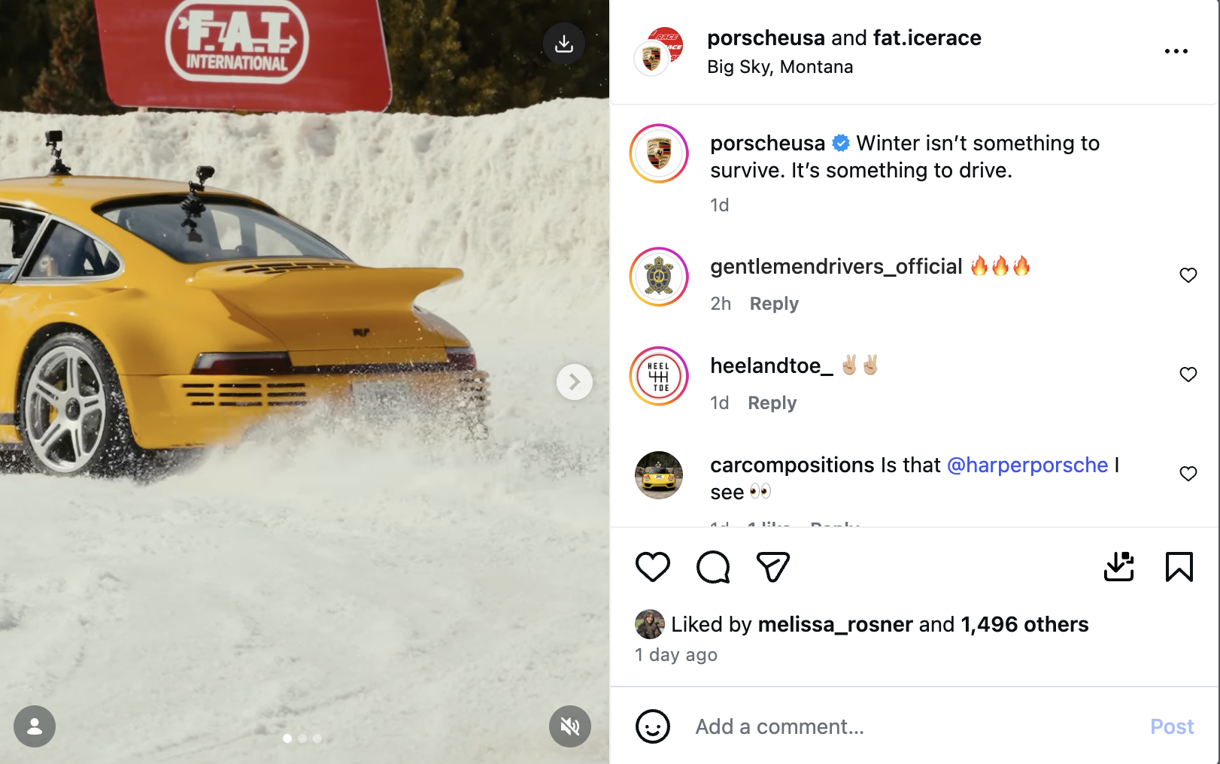
Task: Like the post with the heart icon
Action: coord(652,567)
